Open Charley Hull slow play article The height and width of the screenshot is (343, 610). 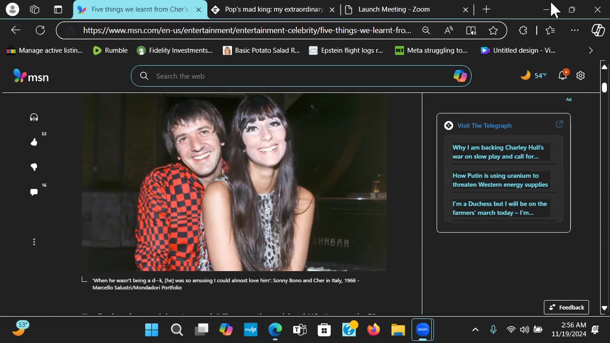coord(498,152)
